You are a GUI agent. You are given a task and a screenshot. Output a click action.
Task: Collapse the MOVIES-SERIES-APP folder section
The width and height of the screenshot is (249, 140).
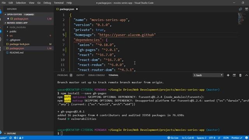[x=28, y=23]
